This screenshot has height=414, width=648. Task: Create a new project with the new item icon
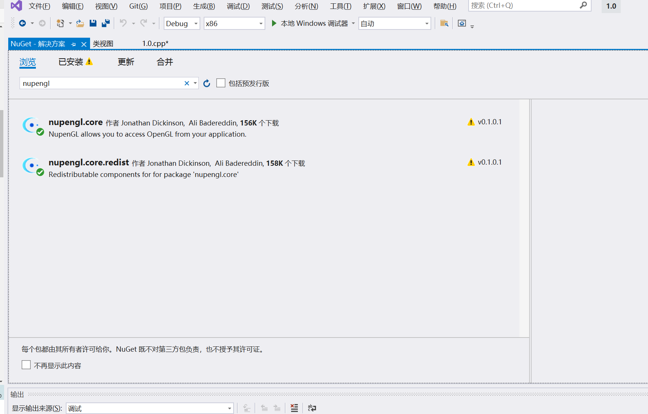(60, 24)
